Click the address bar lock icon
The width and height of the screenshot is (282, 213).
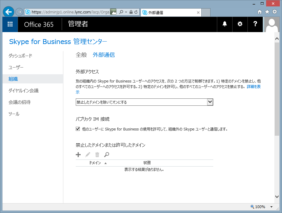pos(131,12)
